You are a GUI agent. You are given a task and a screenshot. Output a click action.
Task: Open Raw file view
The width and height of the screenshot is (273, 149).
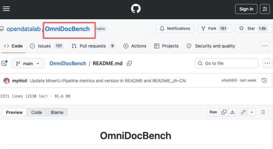tap(213, 112)
